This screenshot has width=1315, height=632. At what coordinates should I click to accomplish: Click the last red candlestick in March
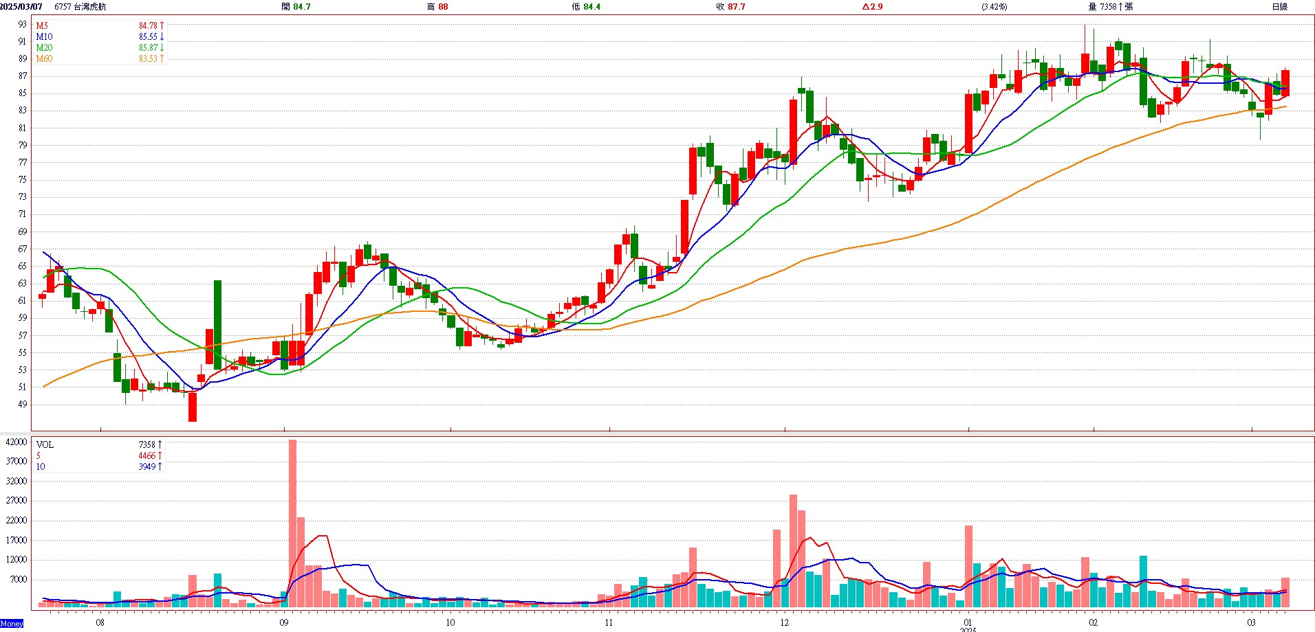1285,82
